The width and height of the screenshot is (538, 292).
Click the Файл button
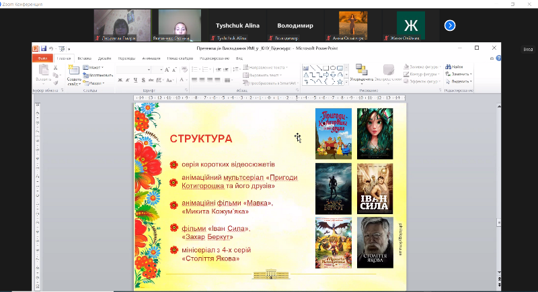coord(42,58)
